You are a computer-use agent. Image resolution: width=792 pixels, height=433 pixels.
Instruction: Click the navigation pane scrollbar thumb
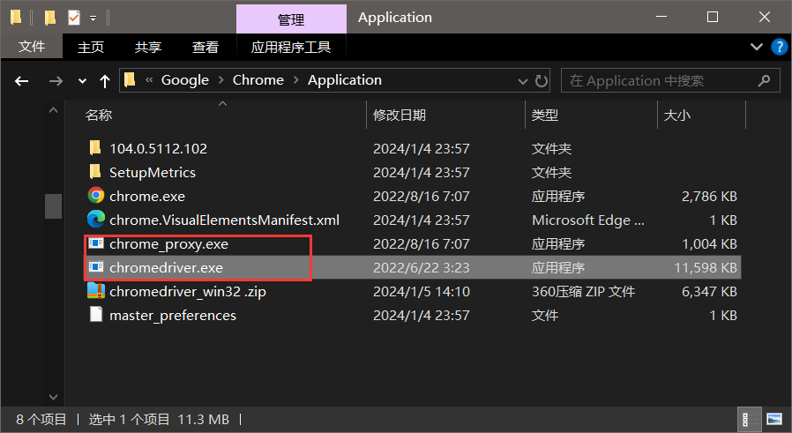pyautogui.click(x=53, y=206)
